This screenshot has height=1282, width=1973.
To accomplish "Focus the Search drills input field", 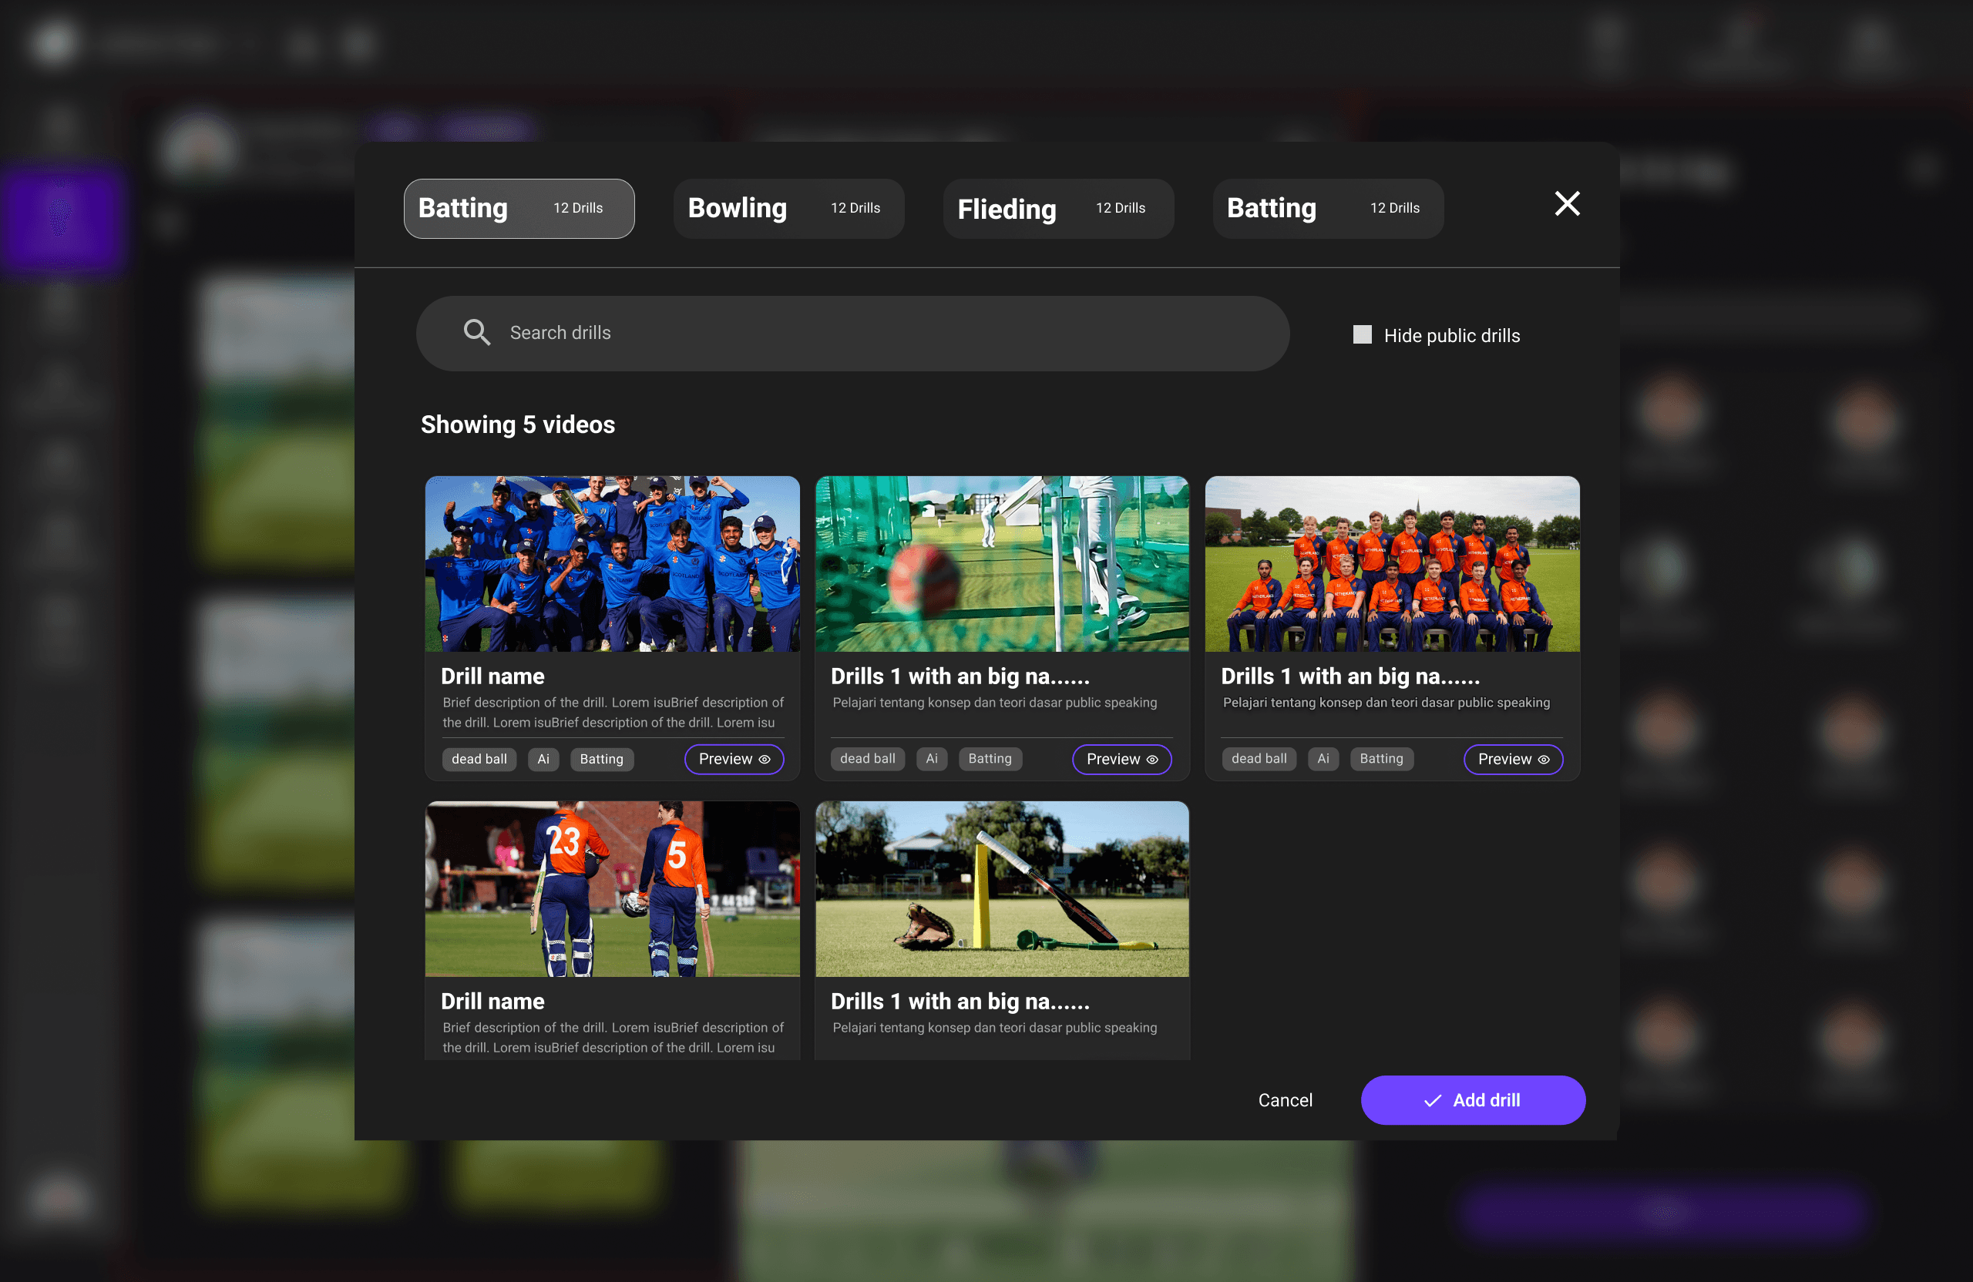I will [852, 333].
